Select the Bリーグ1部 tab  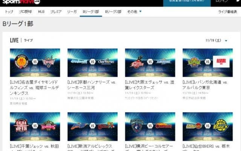tap(91, 12)
